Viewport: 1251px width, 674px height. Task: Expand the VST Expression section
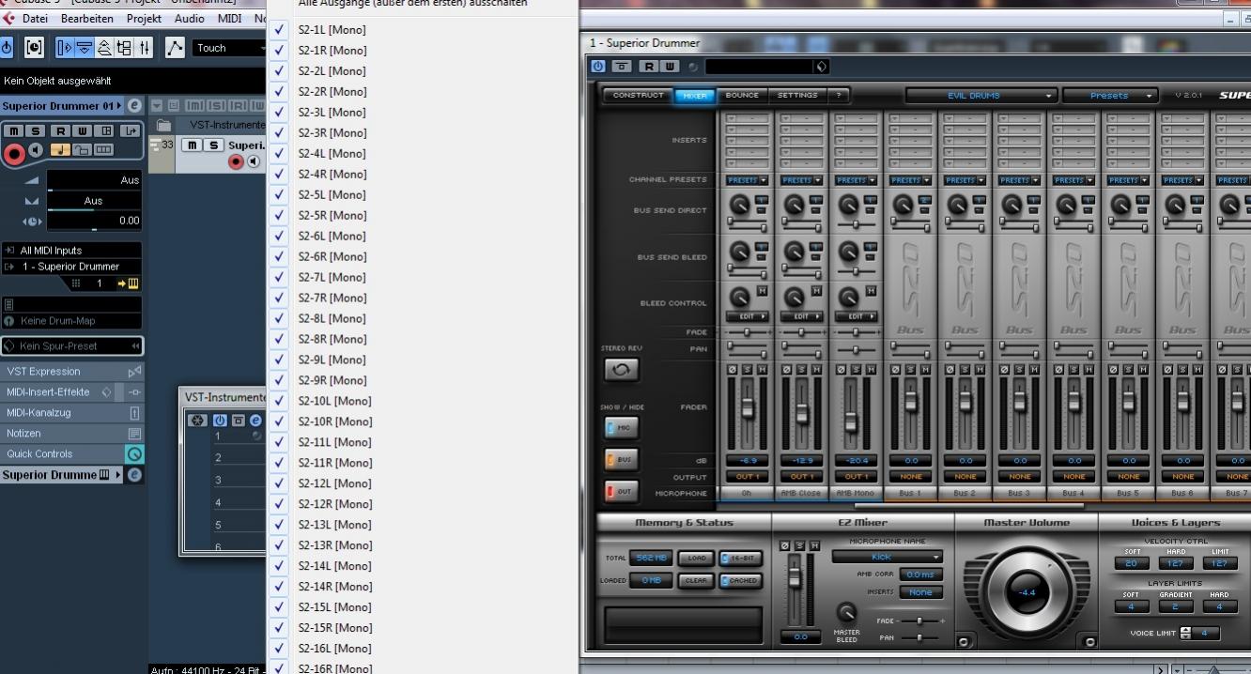click(x=71, y=372)
